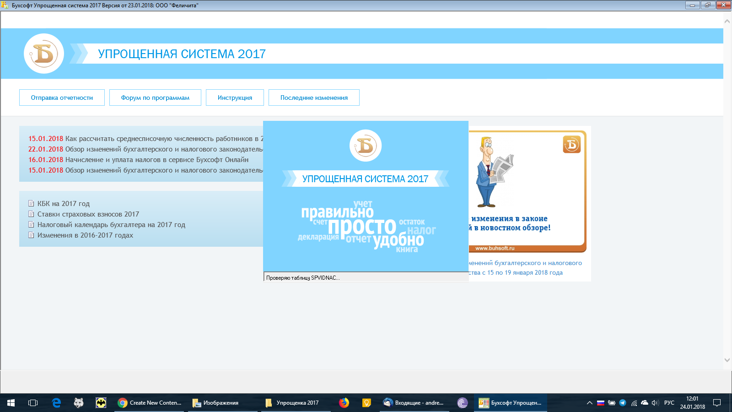The image size is (732, 412).
Task: Click the Russian flag tray icon
Action: pos(601,403)
